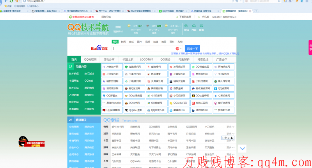Open a new browser tab with plus button
Viewport: 312px width, 168px height.
[x=256, y=11]
